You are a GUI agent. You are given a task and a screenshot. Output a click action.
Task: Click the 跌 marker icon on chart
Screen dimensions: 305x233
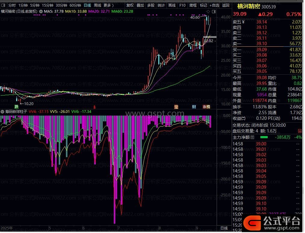pos(16,107)
